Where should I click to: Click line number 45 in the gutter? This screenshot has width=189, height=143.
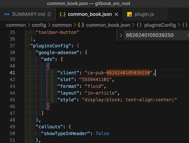[x=12, y=100]
